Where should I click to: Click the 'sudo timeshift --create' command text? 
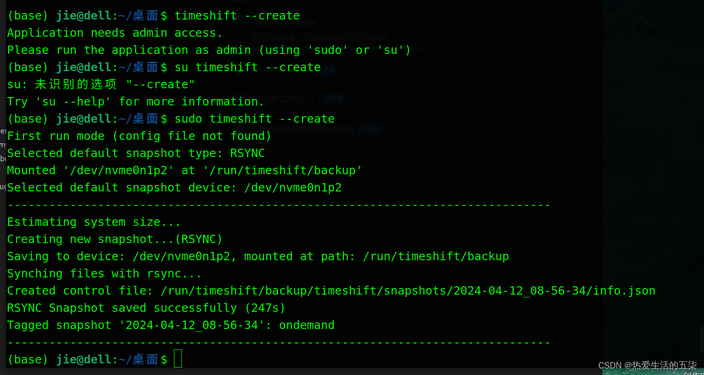pos(254,119)
